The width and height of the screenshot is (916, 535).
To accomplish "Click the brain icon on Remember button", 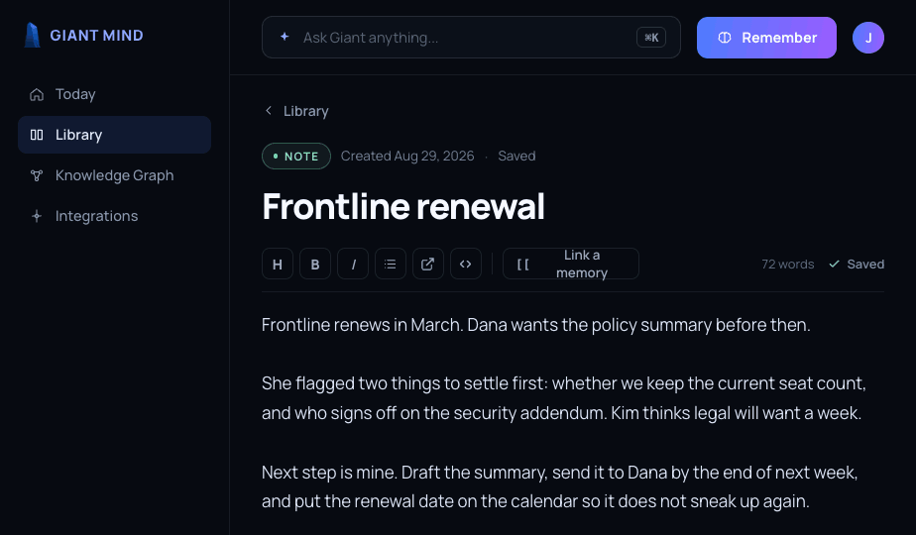I will point(725,38).
